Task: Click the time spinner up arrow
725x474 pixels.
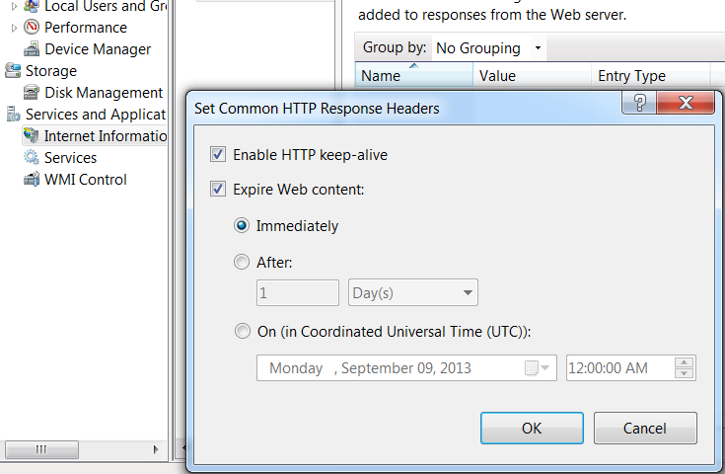Action: (x=684, y=362)
